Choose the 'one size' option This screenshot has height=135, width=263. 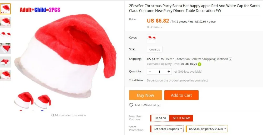point(155,49)
